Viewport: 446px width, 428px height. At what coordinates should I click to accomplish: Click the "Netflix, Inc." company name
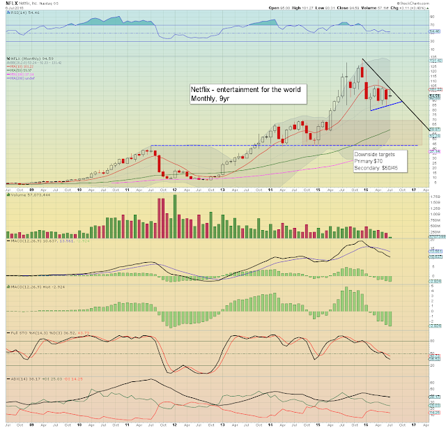[x=29, y=3]
